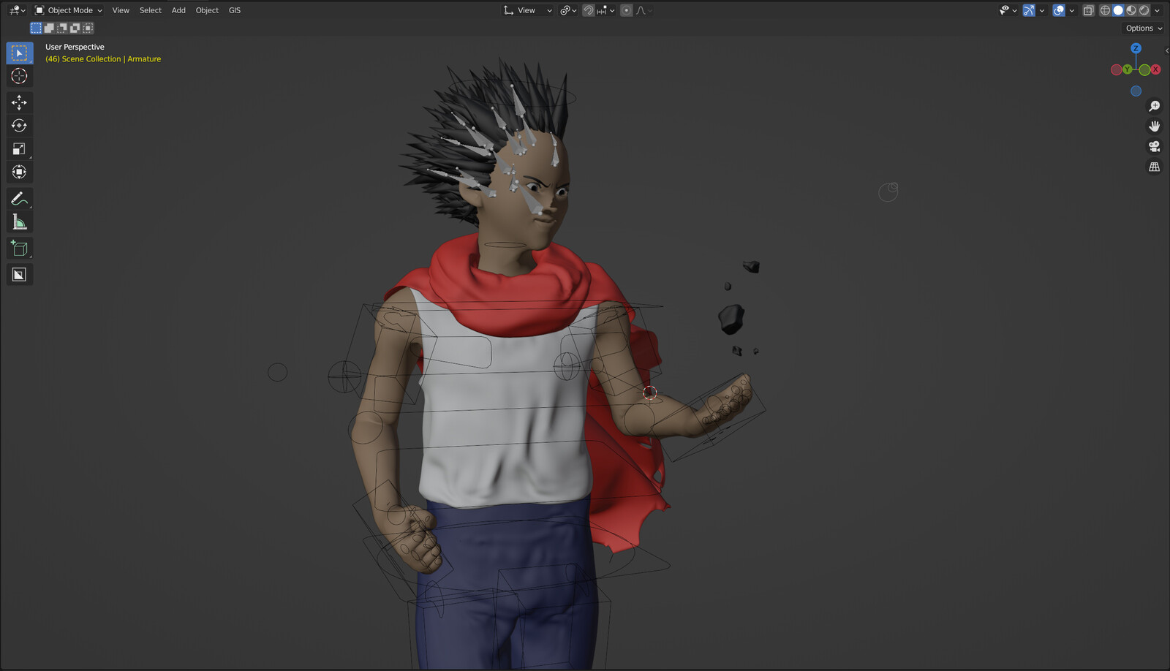Open proportional falloff dropdown

[644, 10]
